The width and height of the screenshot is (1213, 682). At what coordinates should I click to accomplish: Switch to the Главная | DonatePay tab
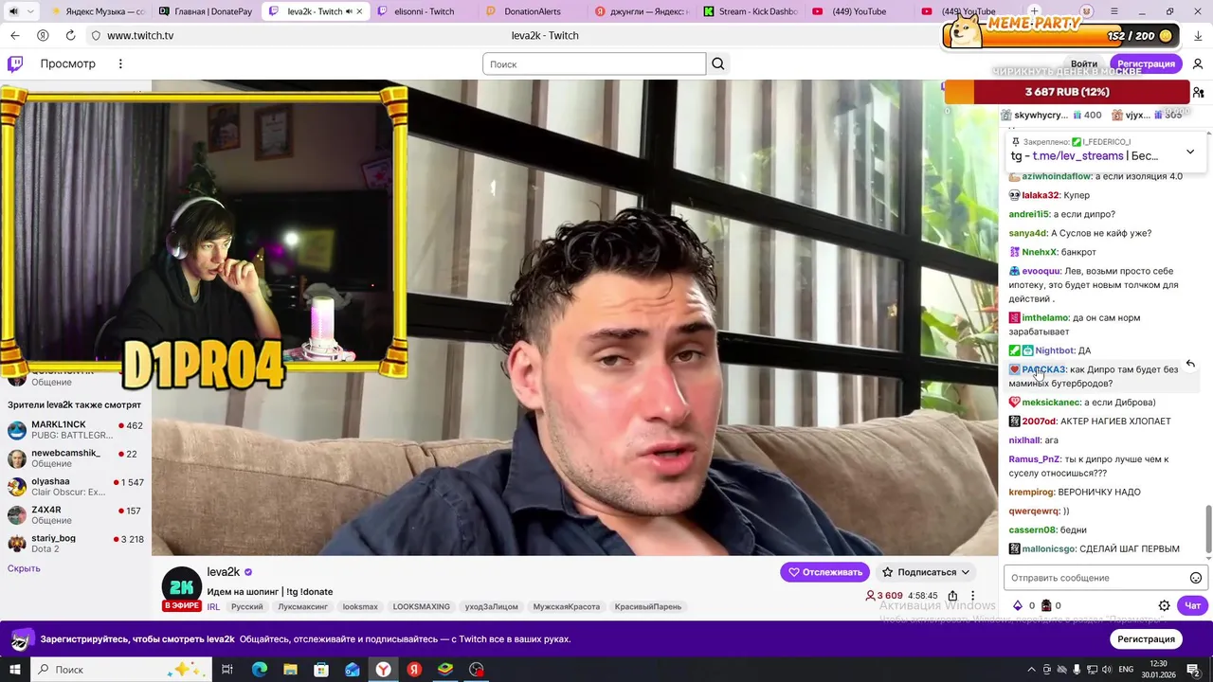[206, 11]
